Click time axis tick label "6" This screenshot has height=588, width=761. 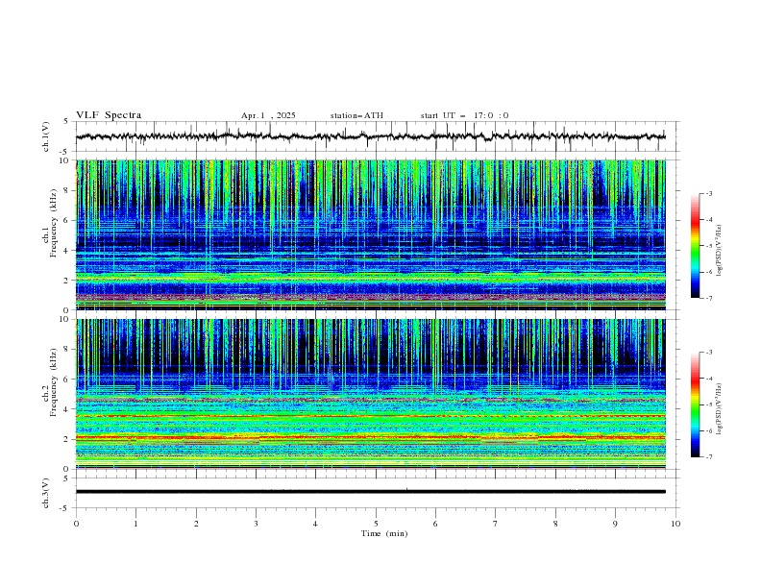(435, 524)
